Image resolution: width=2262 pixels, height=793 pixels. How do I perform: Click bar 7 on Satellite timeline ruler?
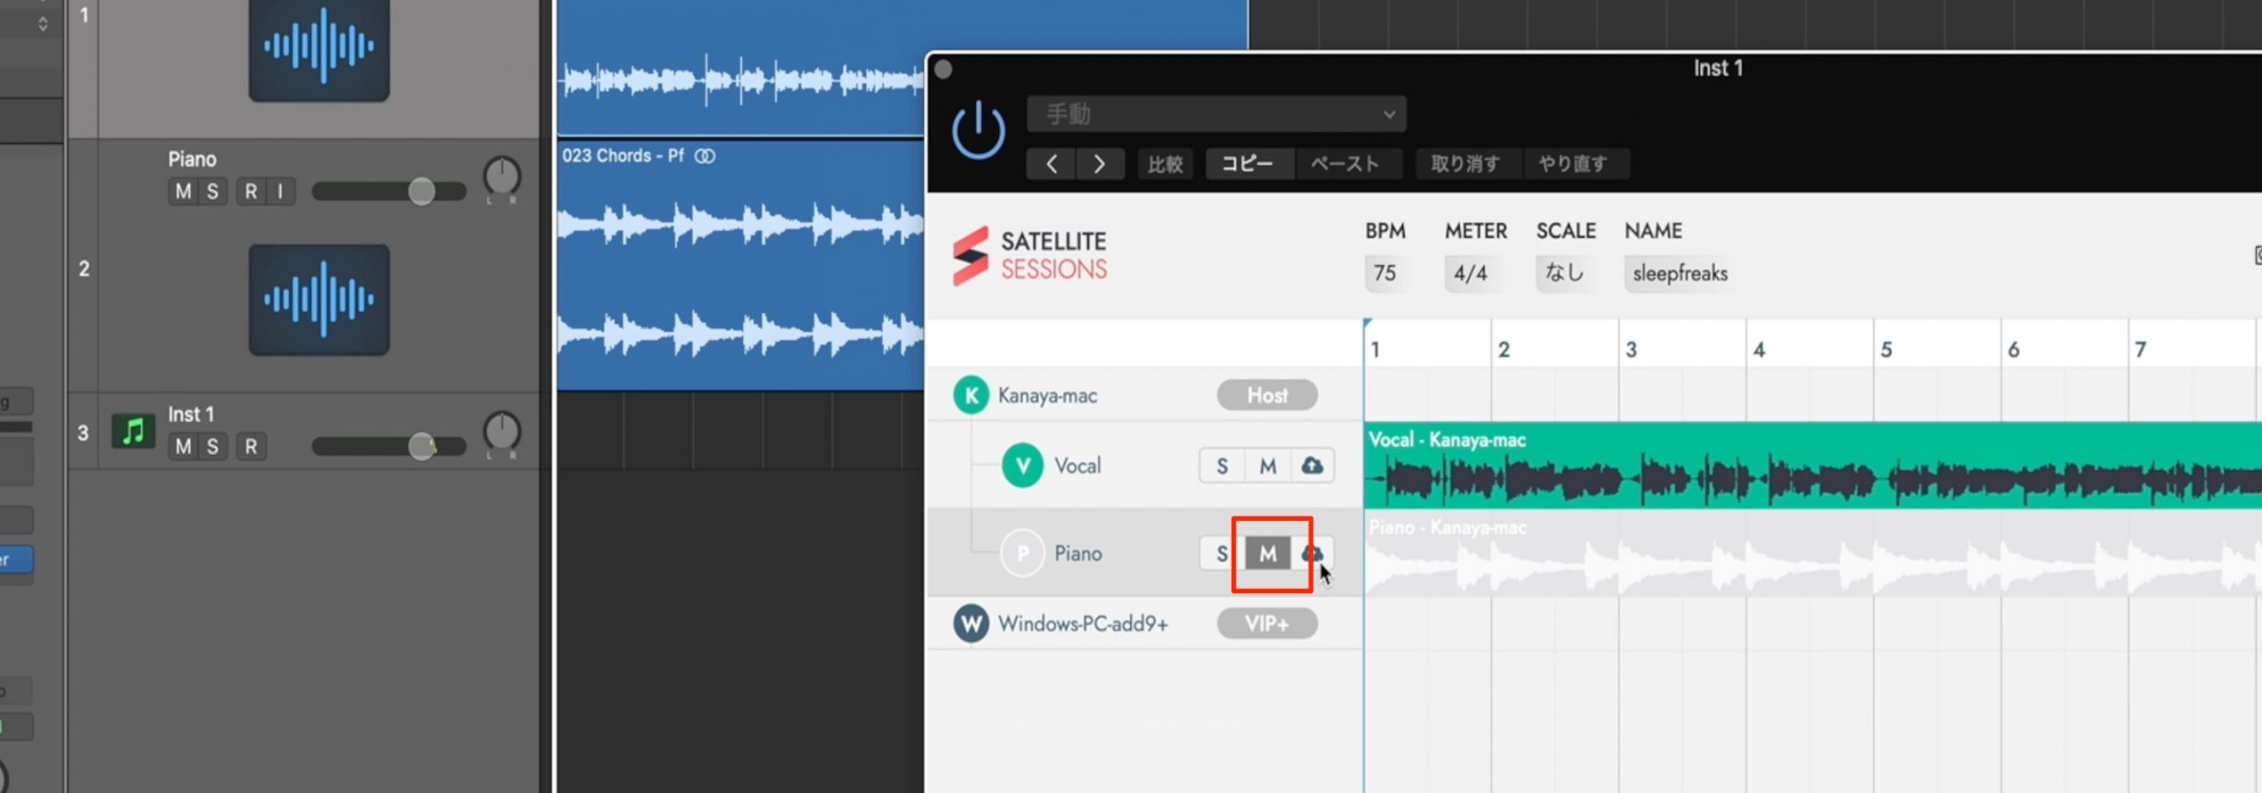point(2140,350)
